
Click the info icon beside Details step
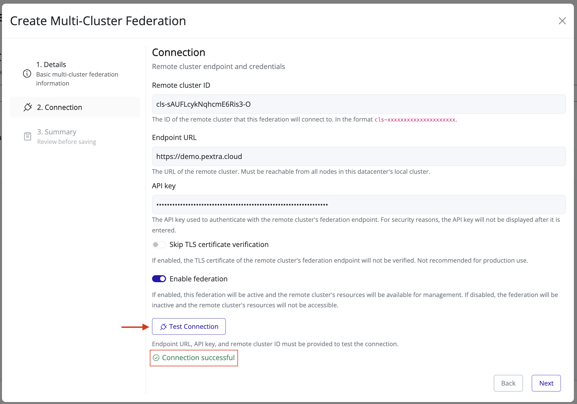tap(27, 74)
